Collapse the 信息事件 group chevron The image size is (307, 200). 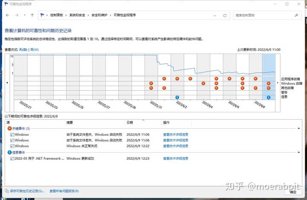(298, 152)
